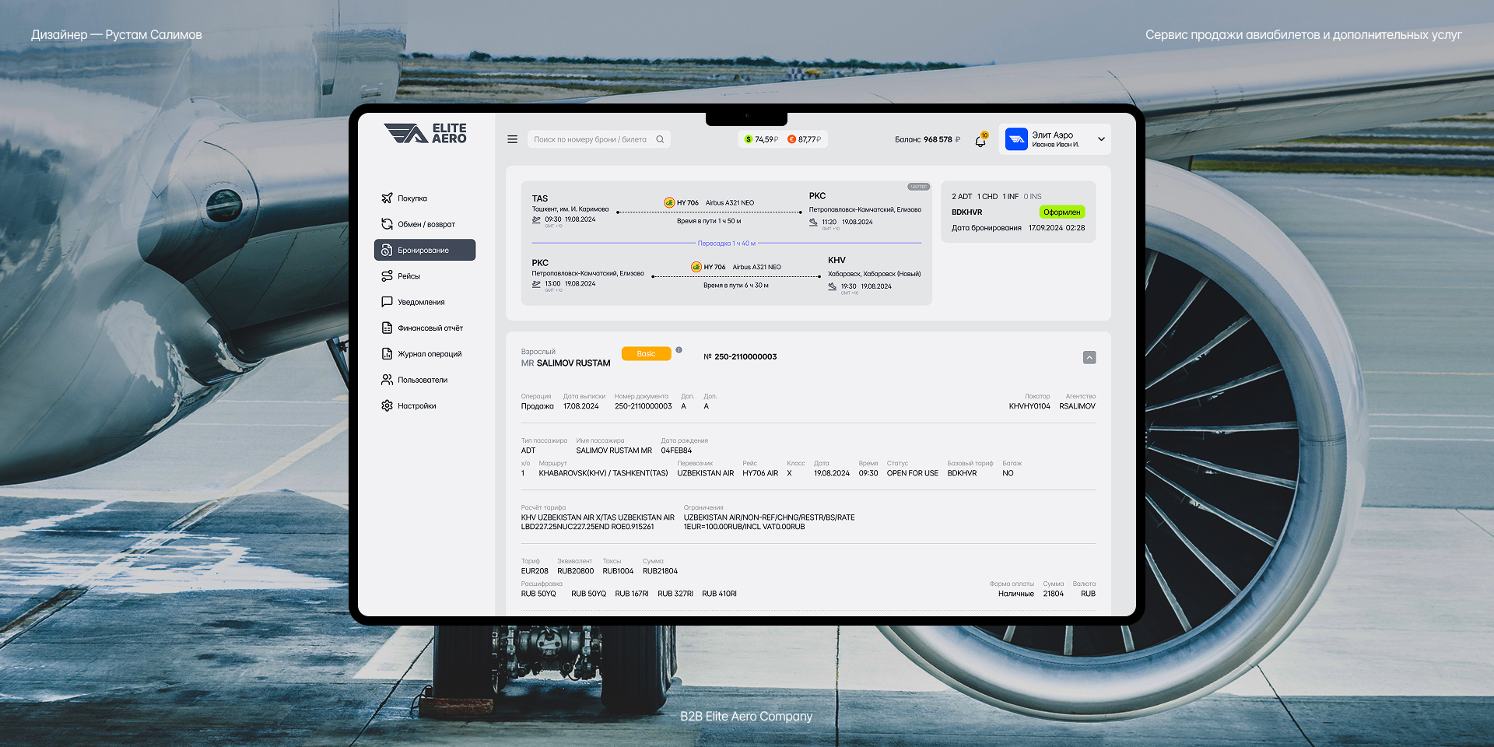Screen dimensions: 1494x747
Task: Open Покупка in the sidebar
Action: 412,198
